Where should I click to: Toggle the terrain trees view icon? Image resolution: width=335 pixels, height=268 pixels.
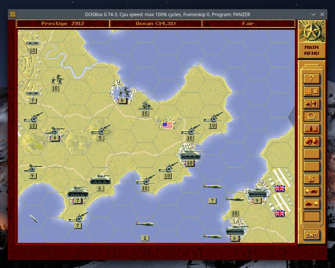click(x=312, y=129)
